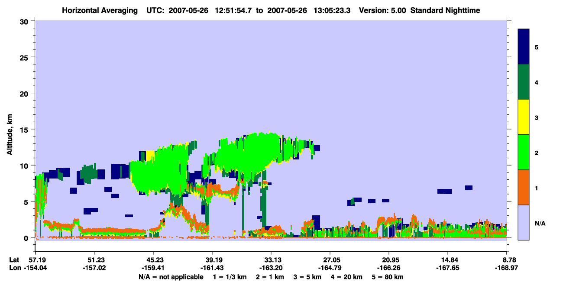Click the legend text '5 = 80 km'

pyautogui.click(x=388, y=277)
